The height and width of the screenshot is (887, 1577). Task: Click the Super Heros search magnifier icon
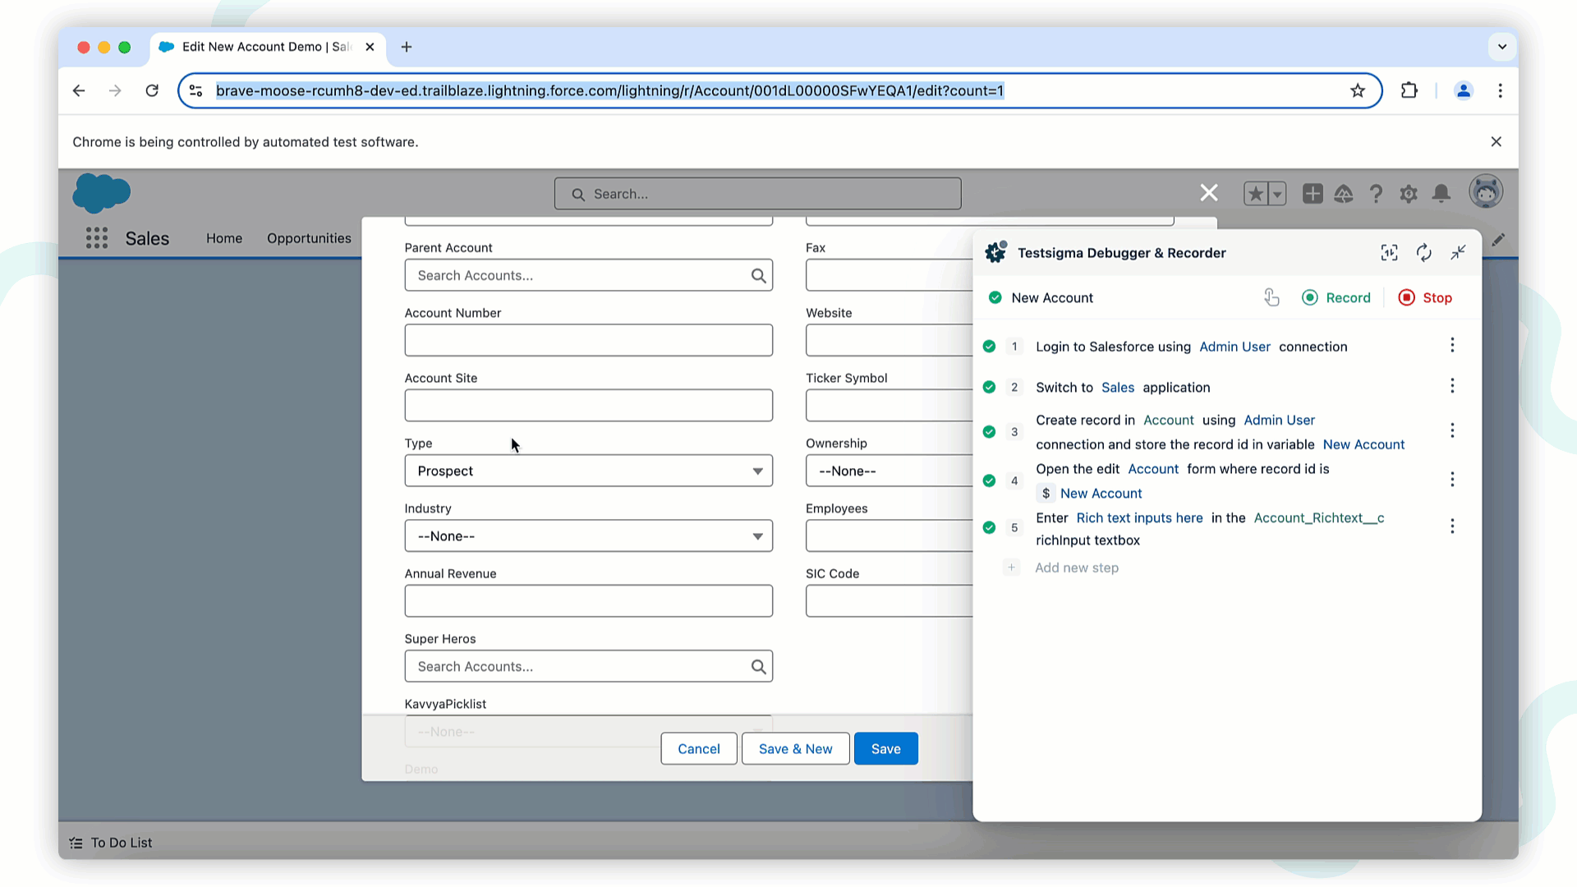pos(758,667)
